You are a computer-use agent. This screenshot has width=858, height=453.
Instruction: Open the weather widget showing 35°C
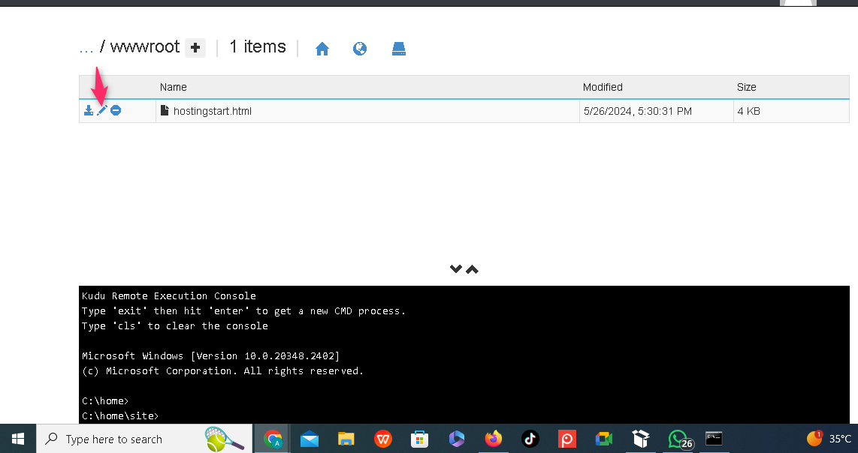pyautogui.click(x=829, y=438)
